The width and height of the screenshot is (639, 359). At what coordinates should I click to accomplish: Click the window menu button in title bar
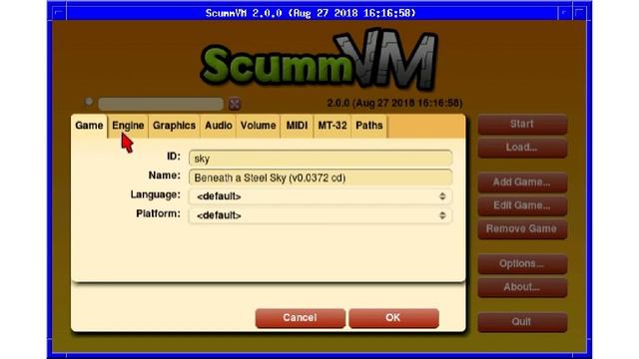pos(59,13)
